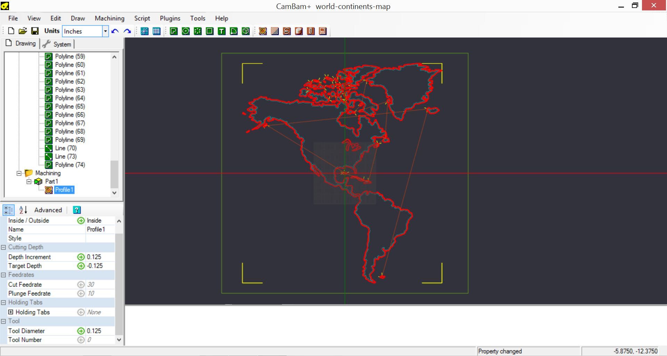667x356 pixels.
Task: Open the Advanced properties view
Action: [48, 210]
